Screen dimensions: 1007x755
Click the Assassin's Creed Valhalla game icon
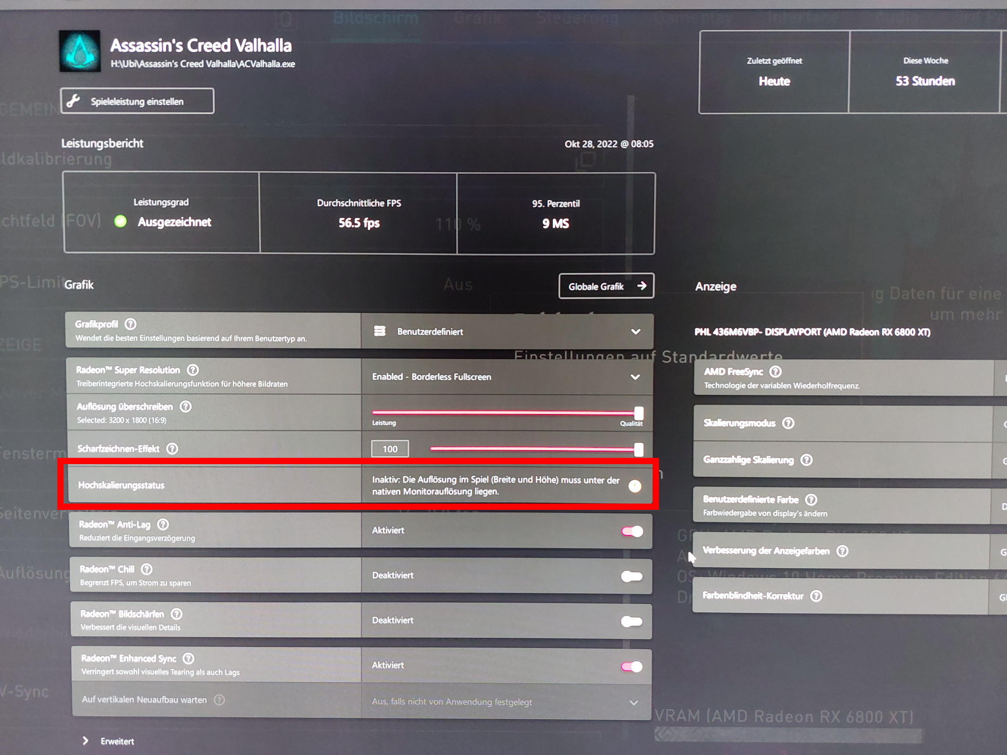[x=80, y=51]
